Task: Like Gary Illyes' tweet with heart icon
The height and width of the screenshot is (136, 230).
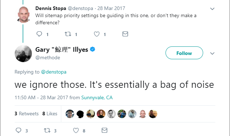Action: tap(76, 130)
